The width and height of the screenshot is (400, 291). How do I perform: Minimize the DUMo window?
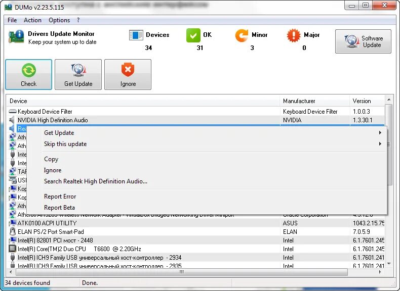(352, 6)
